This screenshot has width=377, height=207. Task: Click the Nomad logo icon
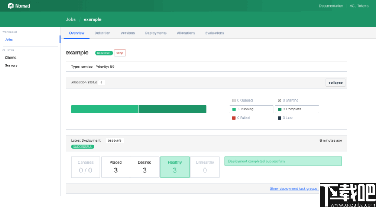click(11, 6)
